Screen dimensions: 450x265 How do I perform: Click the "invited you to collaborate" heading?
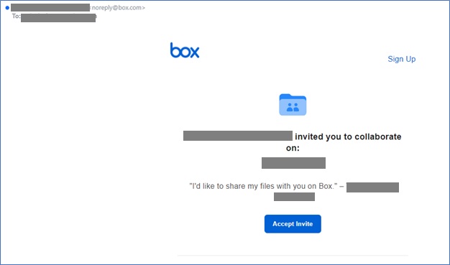[x=348, y=136]
